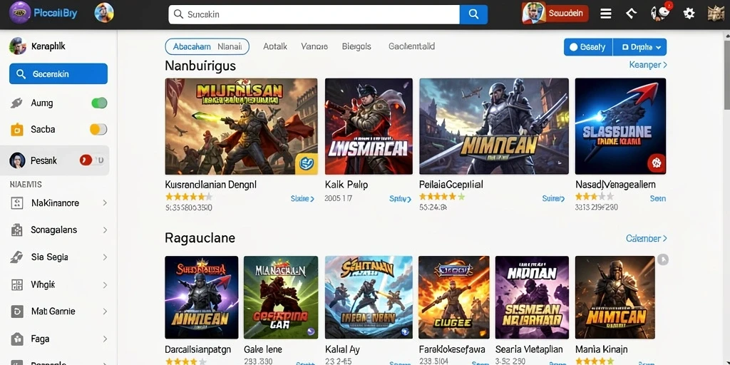Click the blue magnifier search button

point(473,14)
